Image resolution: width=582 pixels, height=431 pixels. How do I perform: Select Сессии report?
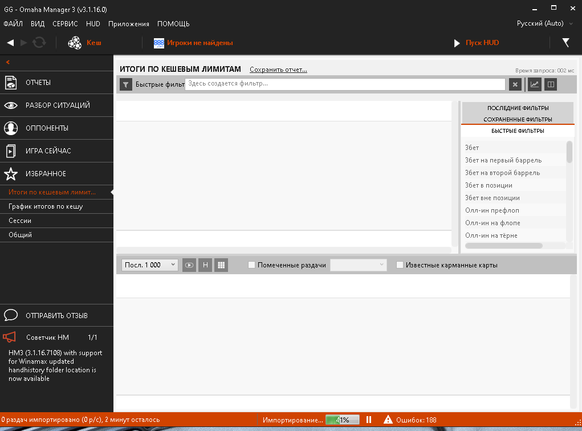pos(56,221)
